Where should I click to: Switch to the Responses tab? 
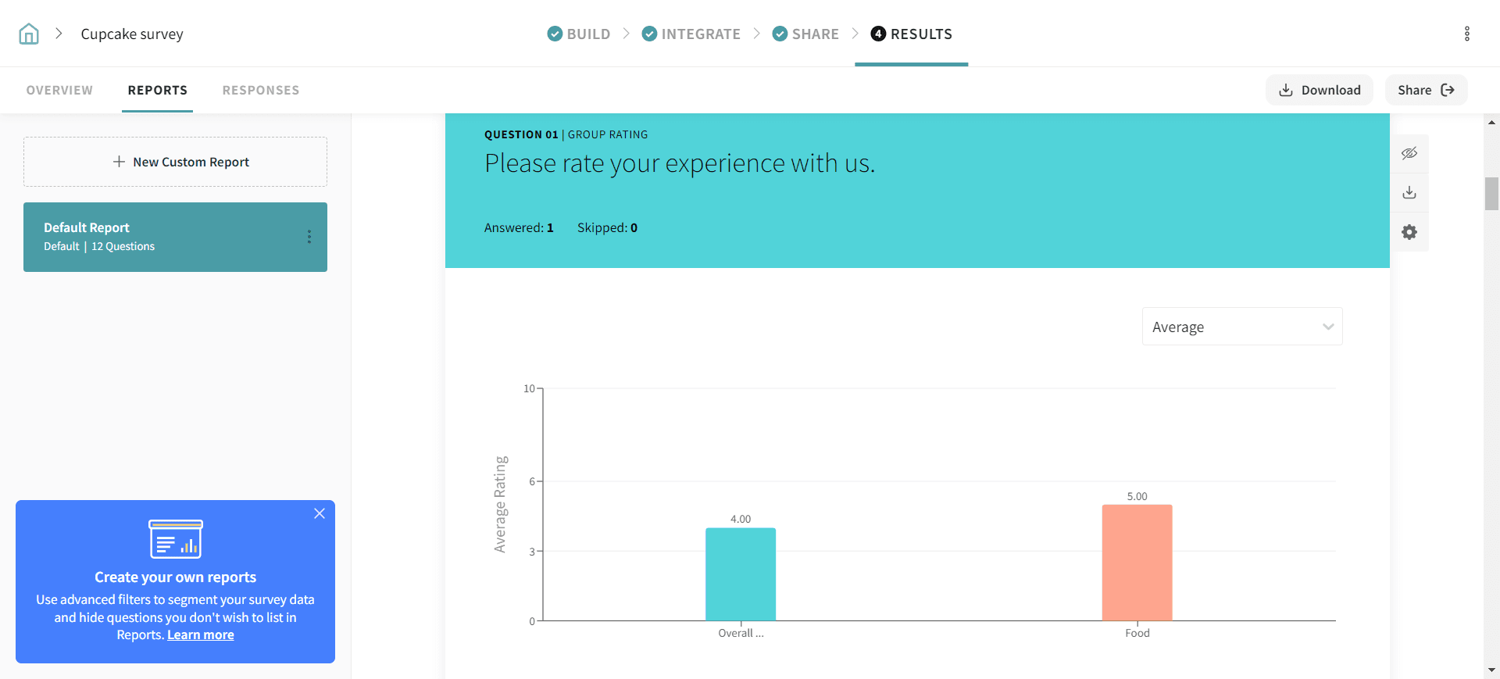261,90
